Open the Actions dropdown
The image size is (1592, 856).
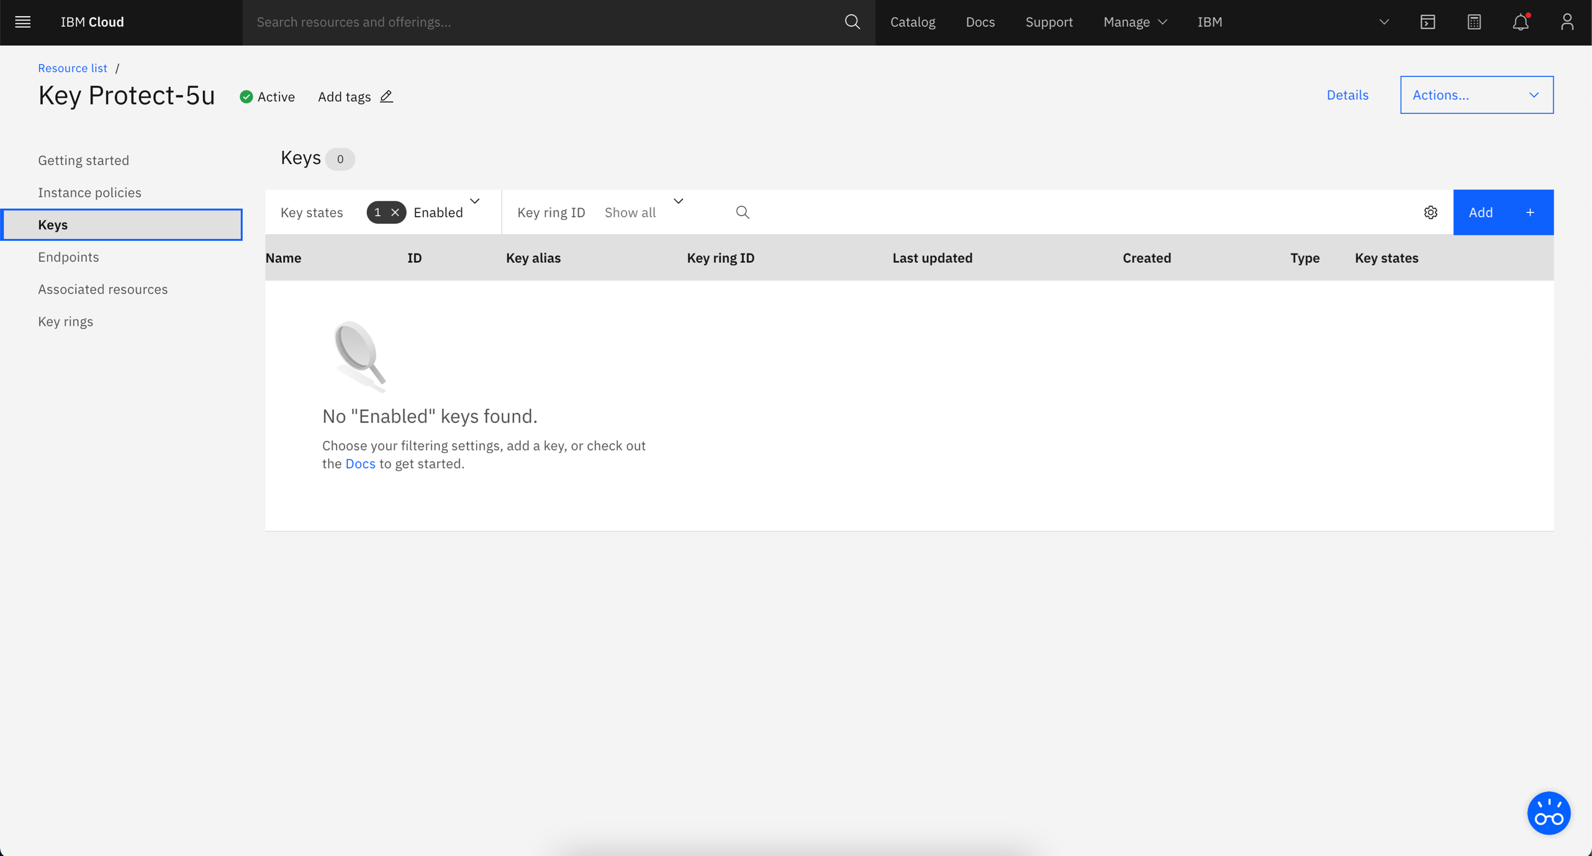(1477, 95)
